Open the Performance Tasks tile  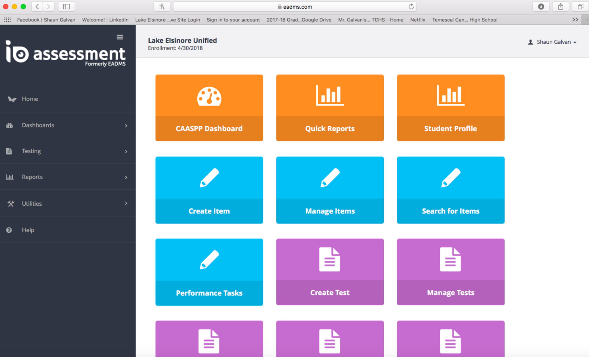(x=209, y=272)
